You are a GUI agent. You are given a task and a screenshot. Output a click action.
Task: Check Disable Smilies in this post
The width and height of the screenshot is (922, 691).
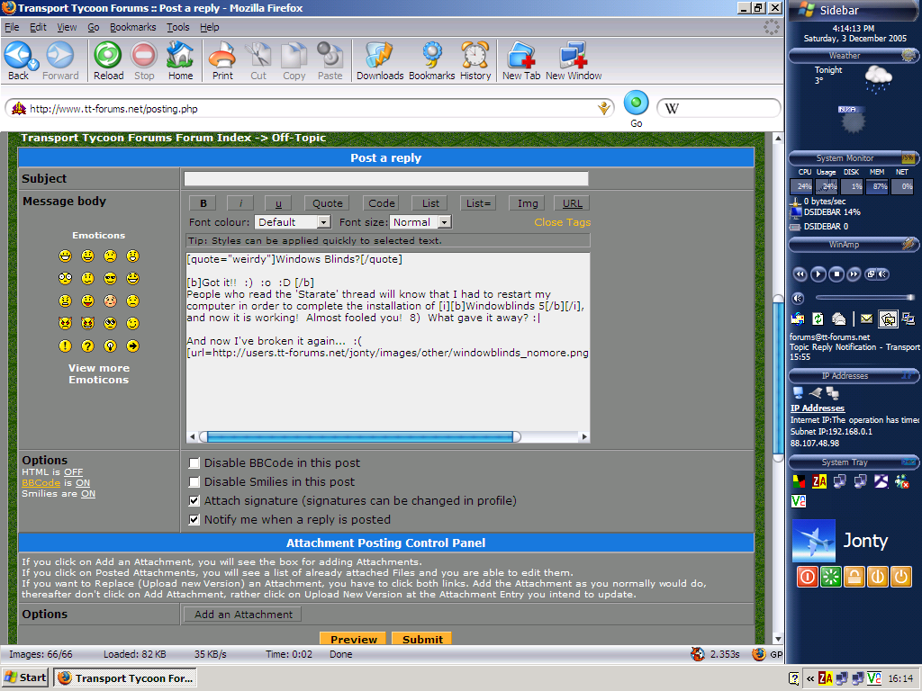pyautogui.click(x=194, y=482)
